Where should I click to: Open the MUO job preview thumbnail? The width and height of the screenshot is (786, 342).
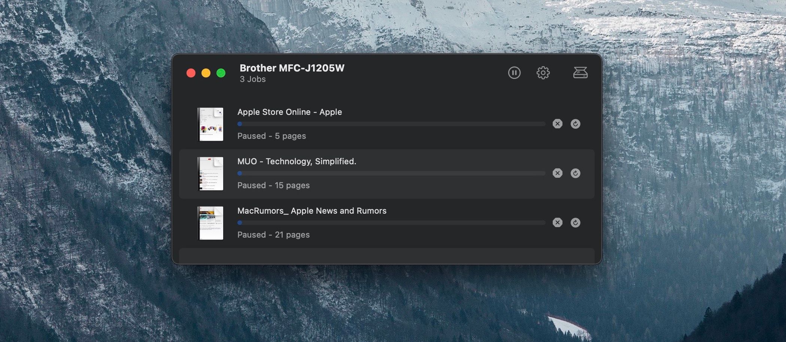(x=210, y=173)
